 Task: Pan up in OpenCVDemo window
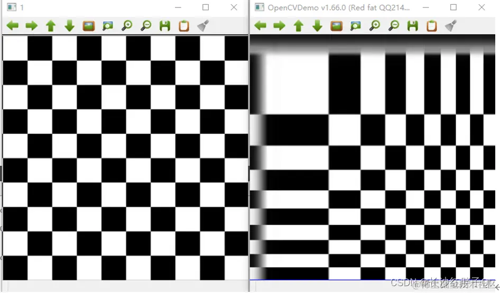299,25
